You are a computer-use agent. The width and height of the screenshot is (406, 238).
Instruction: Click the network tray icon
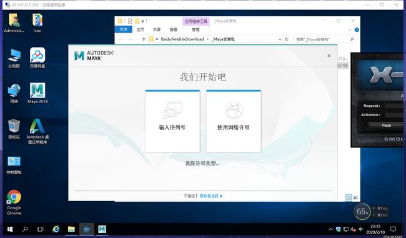(345, 229)
